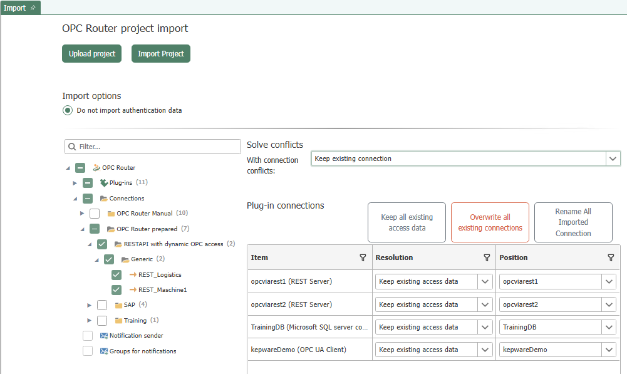
Task: Select the kepwareDemo (OPC UA Client) cell
Action: coord(310,350)
